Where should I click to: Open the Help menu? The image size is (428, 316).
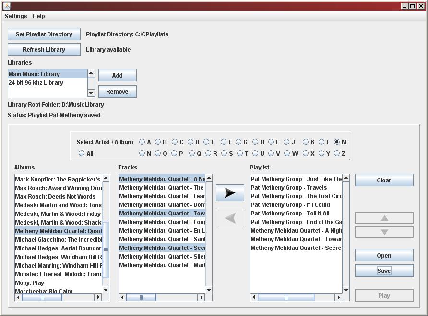click(x=39, y=16)
